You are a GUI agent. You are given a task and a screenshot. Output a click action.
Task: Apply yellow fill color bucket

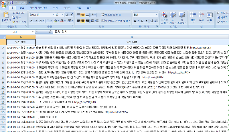pos(55,21)
